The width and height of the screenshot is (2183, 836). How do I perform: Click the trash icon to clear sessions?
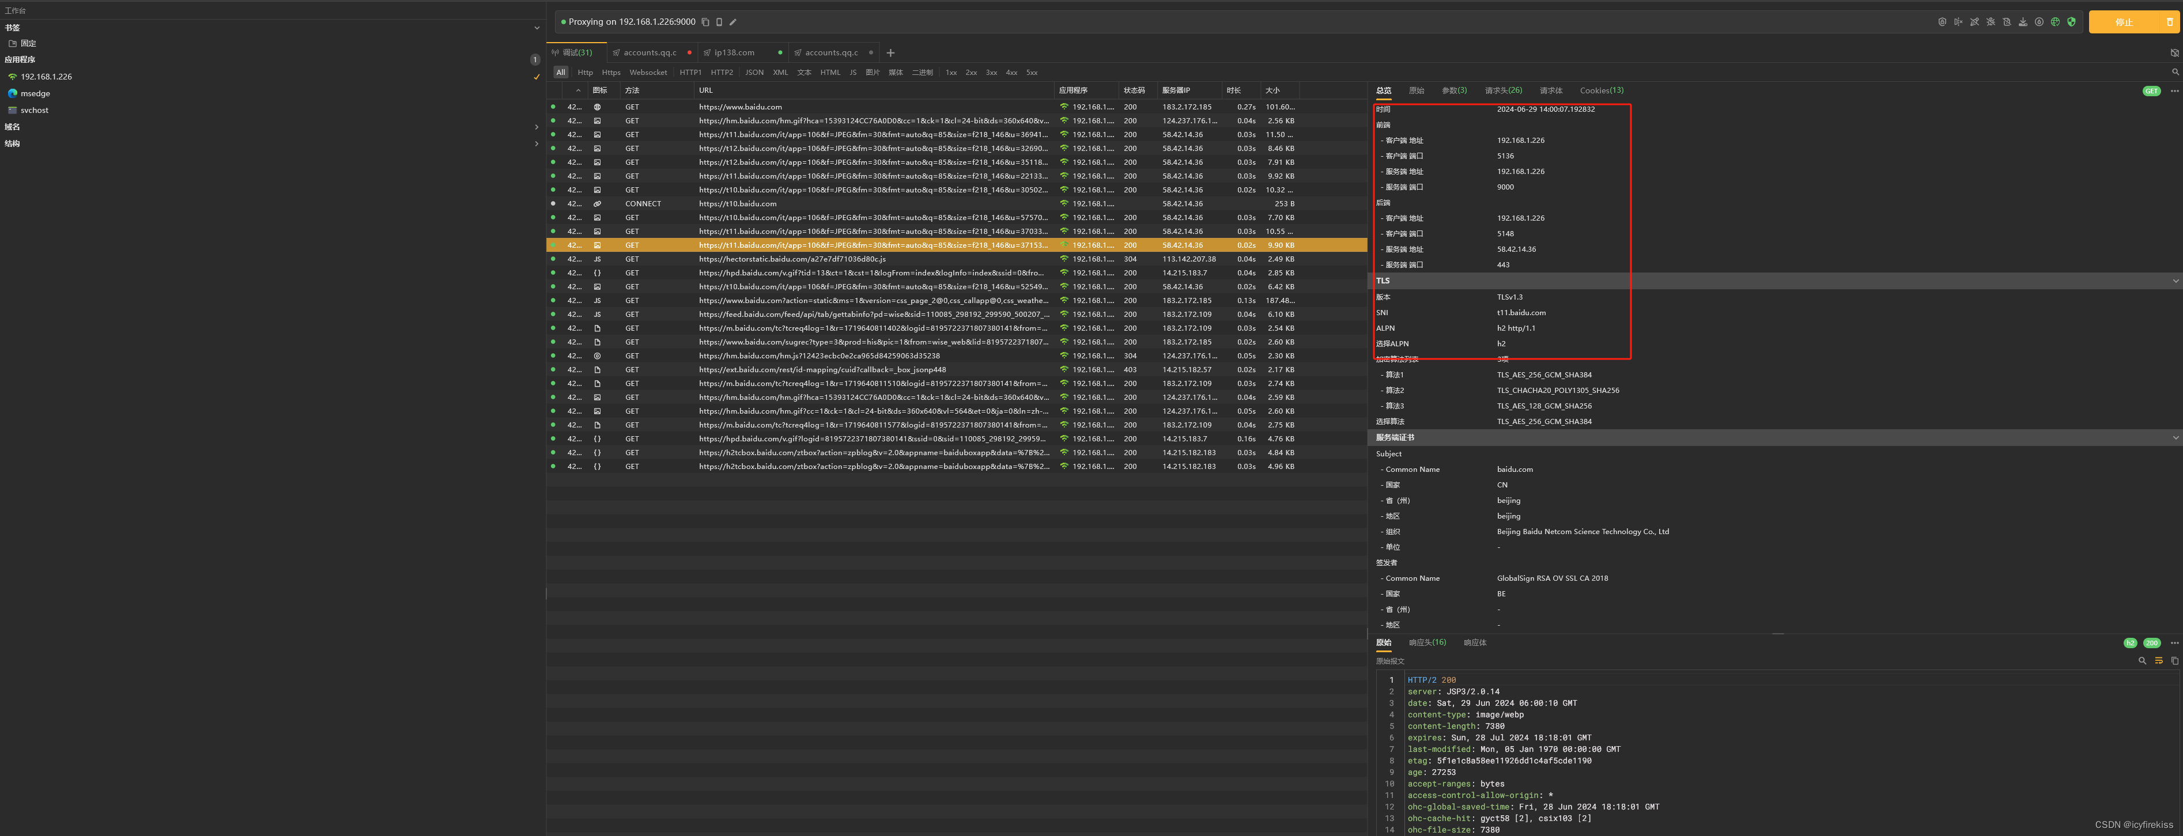tap(2169, 22)
